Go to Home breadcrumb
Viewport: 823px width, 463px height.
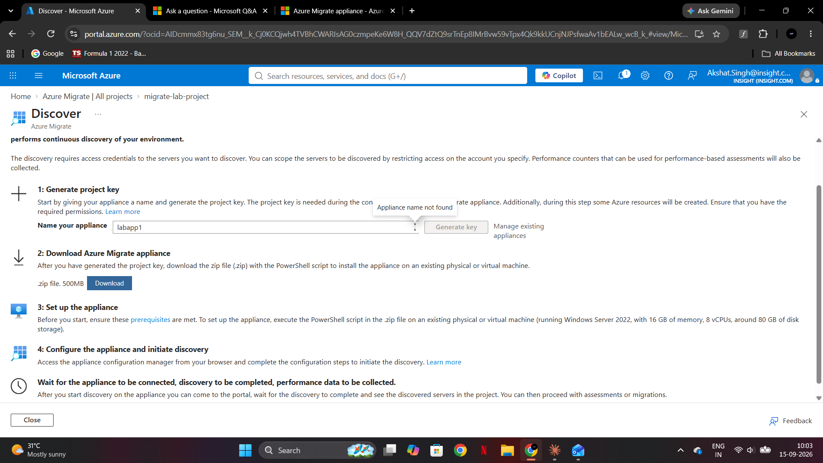pos(21,96)
